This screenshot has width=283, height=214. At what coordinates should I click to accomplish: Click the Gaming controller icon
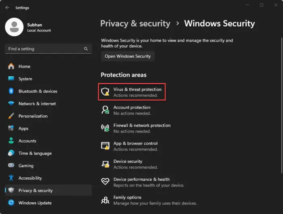coord(11,165)
